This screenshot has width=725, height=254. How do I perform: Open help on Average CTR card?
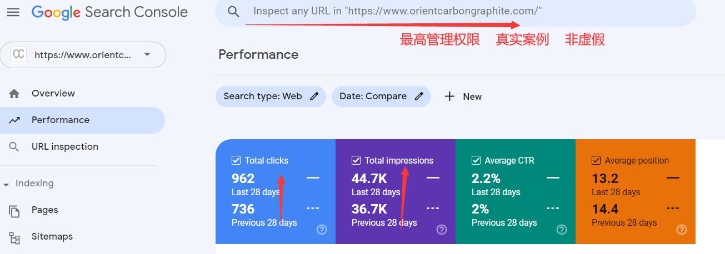pyautogui.click(x=562, y=230)
